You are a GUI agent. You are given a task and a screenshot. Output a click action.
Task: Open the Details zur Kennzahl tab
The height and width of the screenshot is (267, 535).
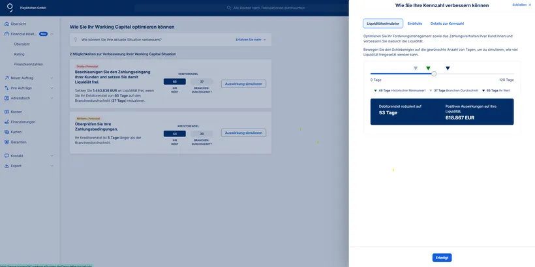point(447,24)
